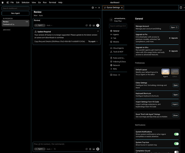Screen dimensions: 185x153
Task: Expand the Try again options arrow
Action: 97,41
